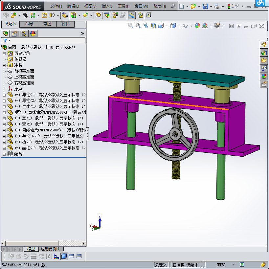Expand the 注解 tree node

[x=4, y=65]
